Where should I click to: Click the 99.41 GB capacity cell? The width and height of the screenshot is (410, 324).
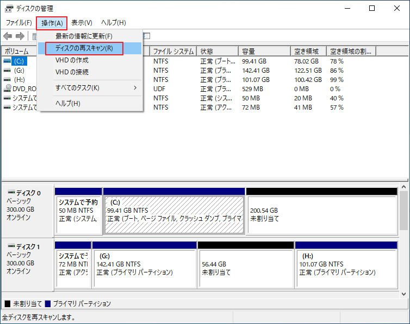(254, 61)
